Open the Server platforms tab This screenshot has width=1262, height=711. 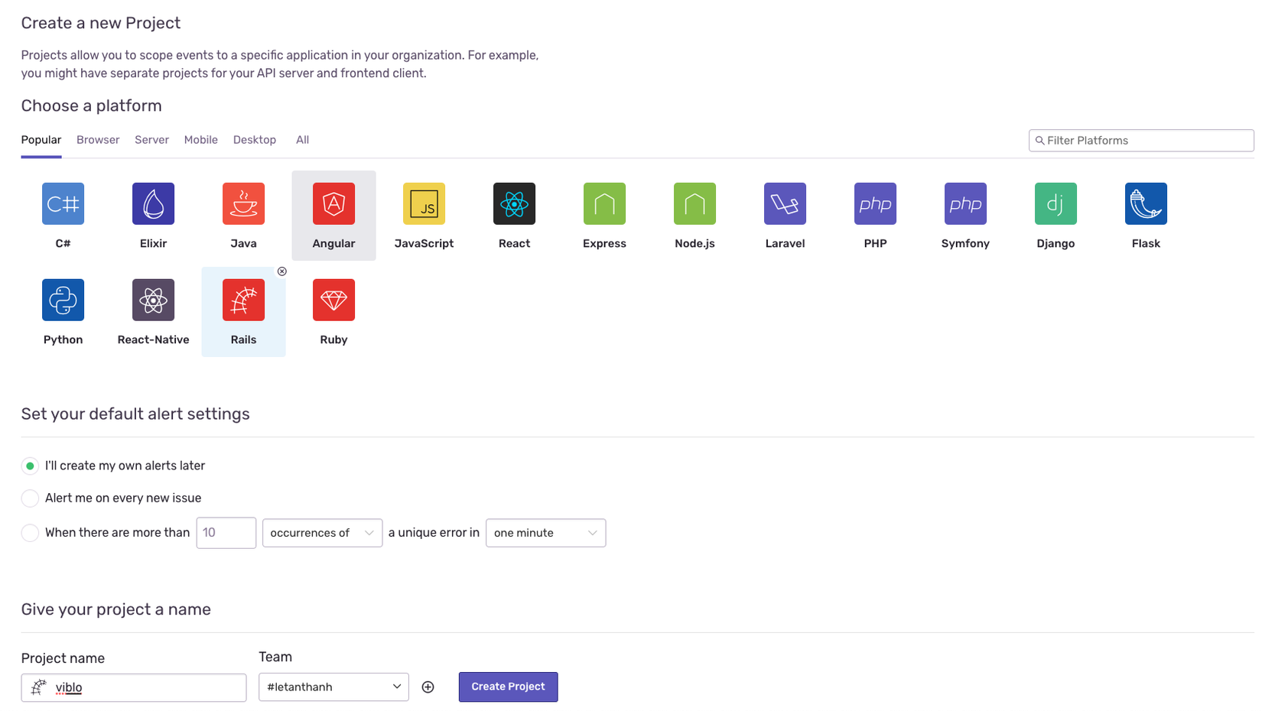coord(151,140)
